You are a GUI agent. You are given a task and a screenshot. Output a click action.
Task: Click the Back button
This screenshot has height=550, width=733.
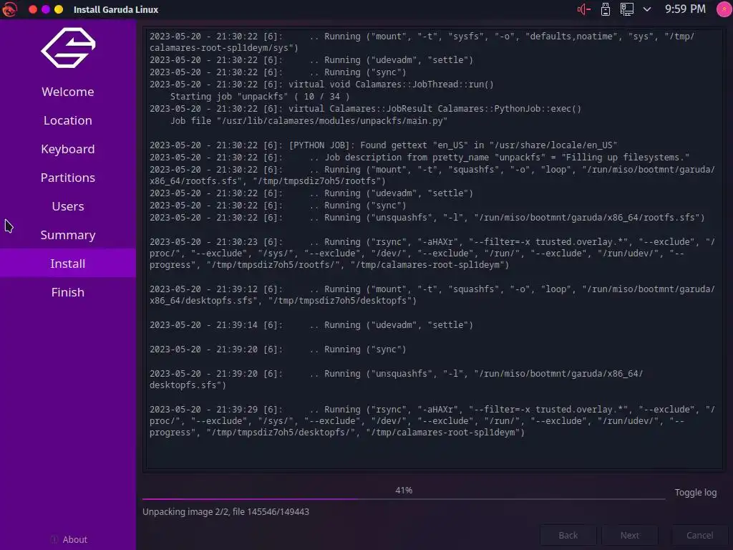tap(568, 536)
